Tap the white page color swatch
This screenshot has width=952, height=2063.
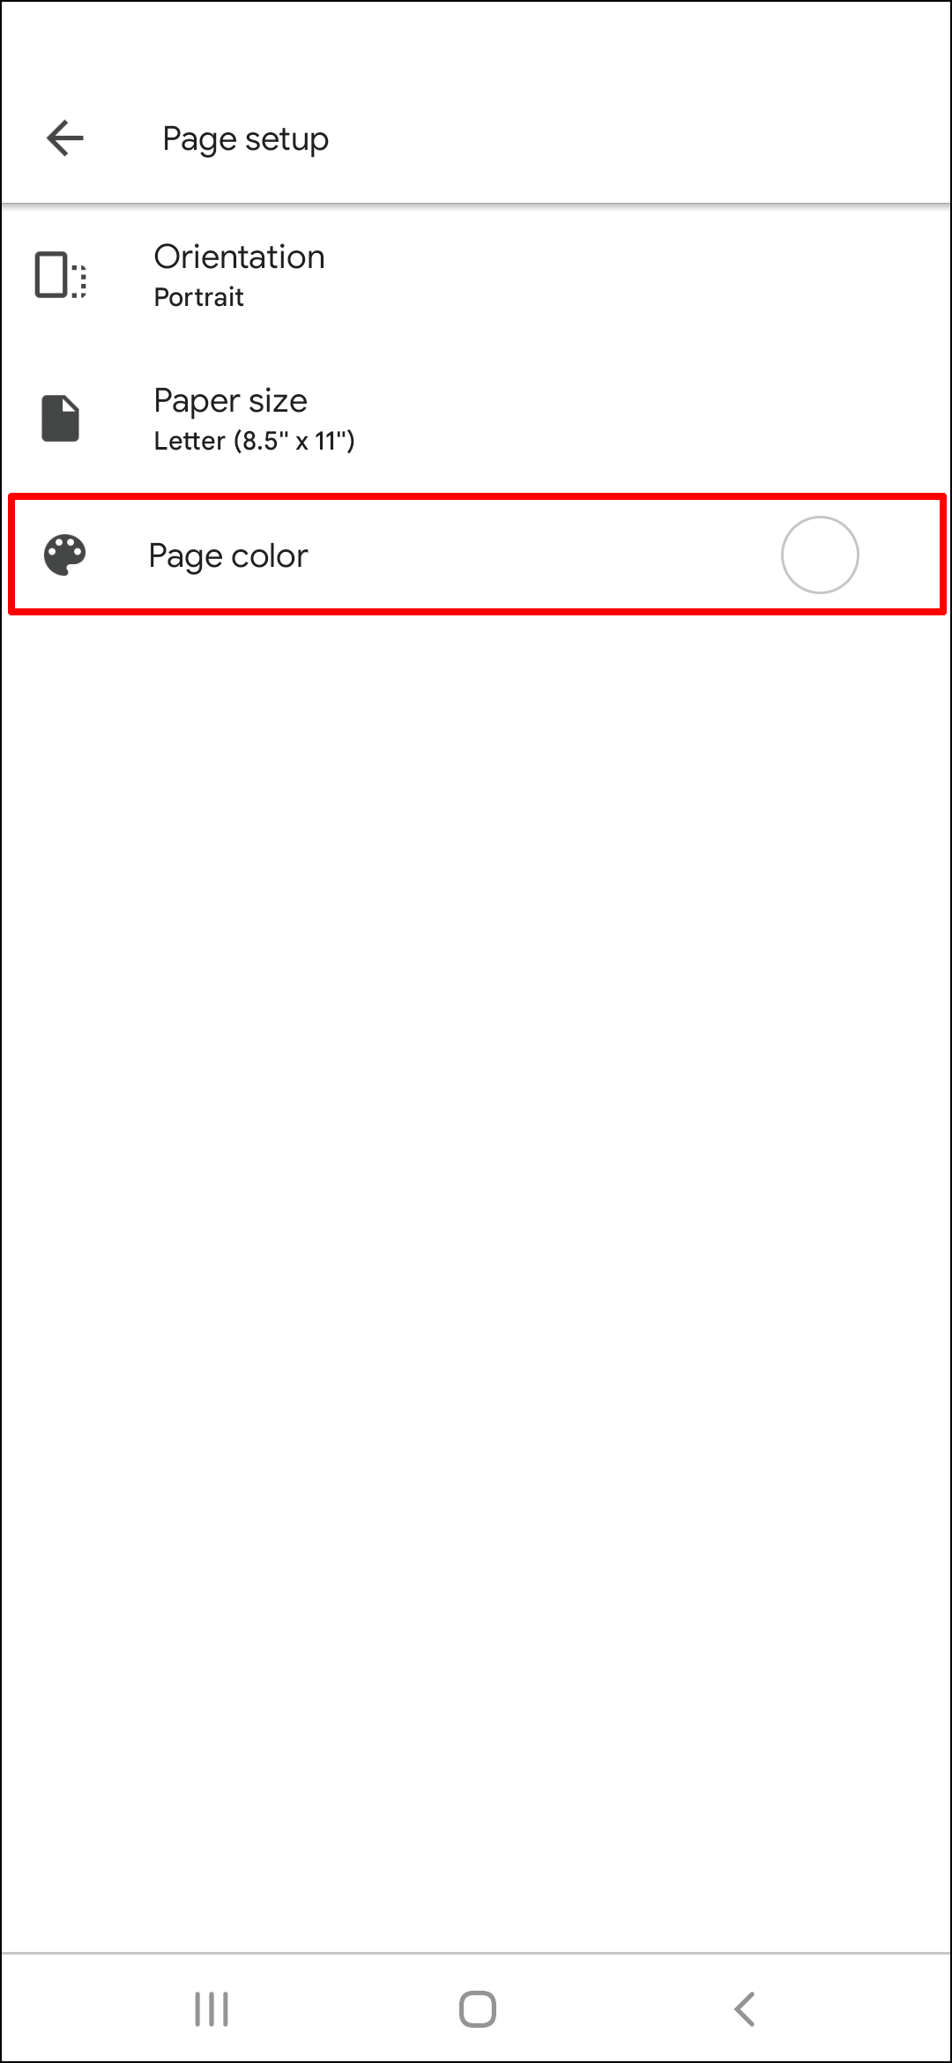820,555
